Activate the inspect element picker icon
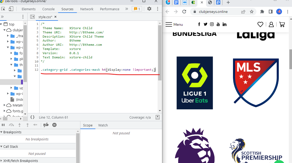Image resolution: width=292 pixels, height=163 pixels. click(x=3, y=9)
